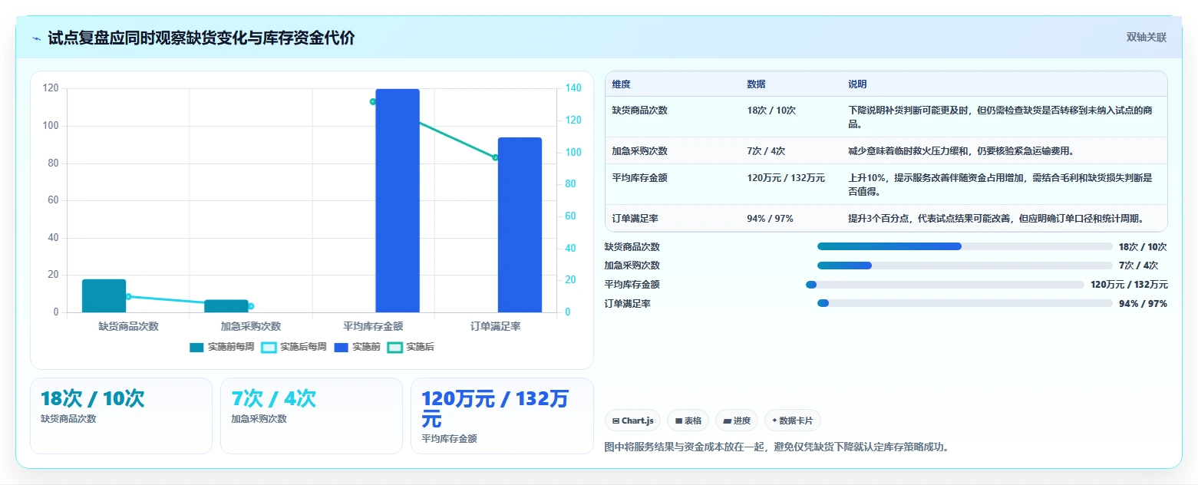The height and width of the screenshot is (485, 1198).
Task: Click the 加急采购次数 progress bar
Action: [x=965, y=266]
